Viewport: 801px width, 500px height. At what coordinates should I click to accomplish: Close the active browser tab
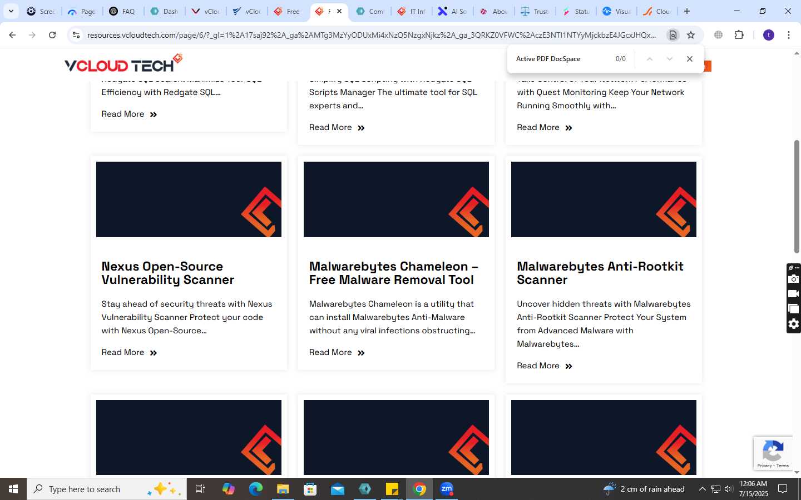(x=339, y=11)
